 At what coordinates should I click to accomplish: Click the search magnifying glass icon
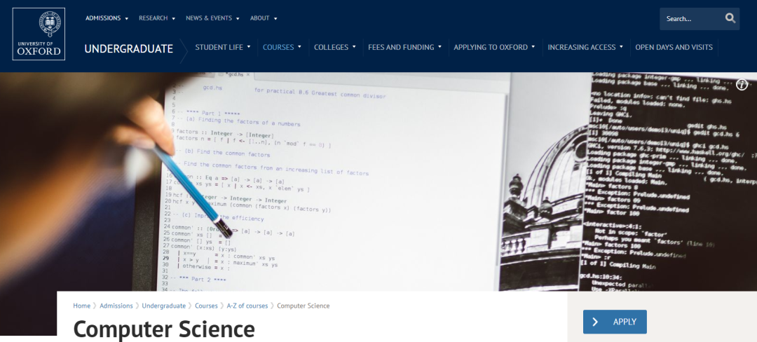730,19
